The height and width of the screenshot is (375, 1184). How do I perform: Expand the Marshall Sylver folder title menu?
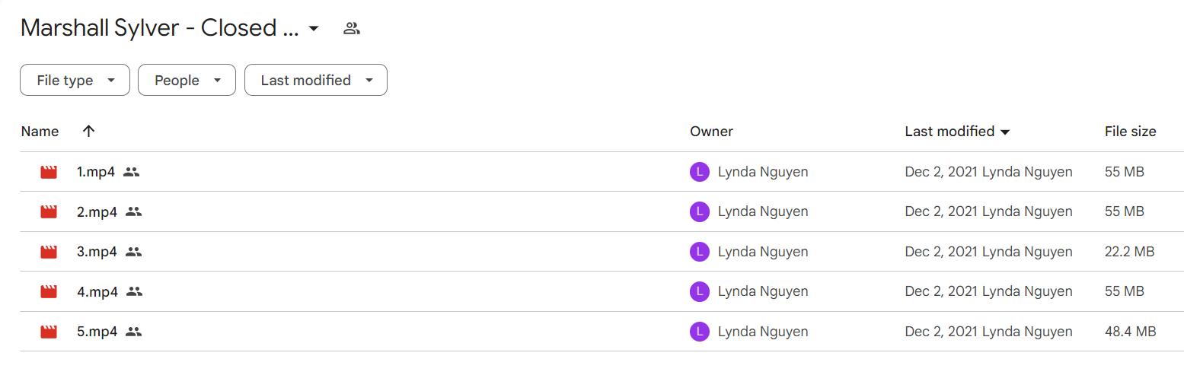(314, 29)
